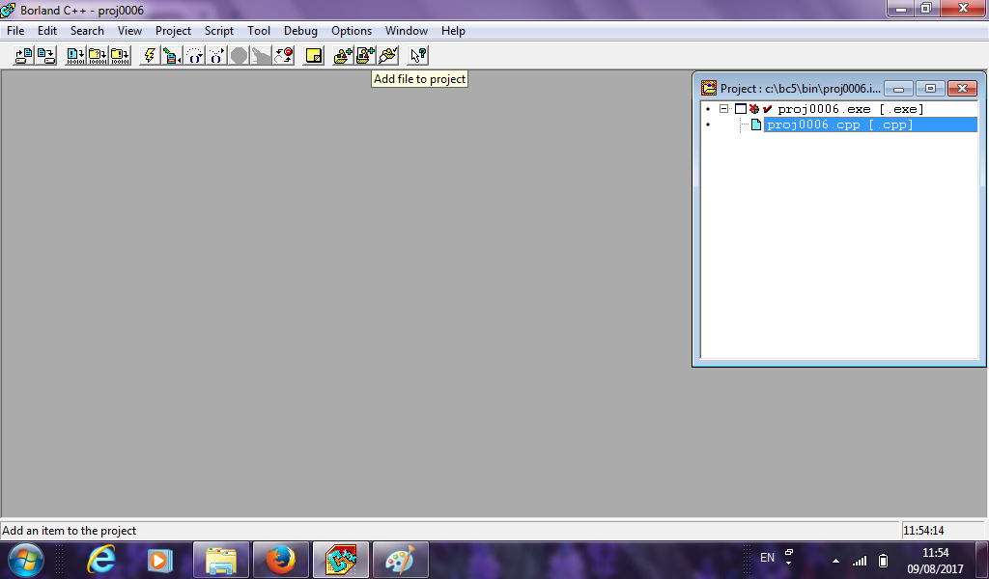The image size is (989, 579).
Task: Open the Edit menu
Action: click(47, 30)
